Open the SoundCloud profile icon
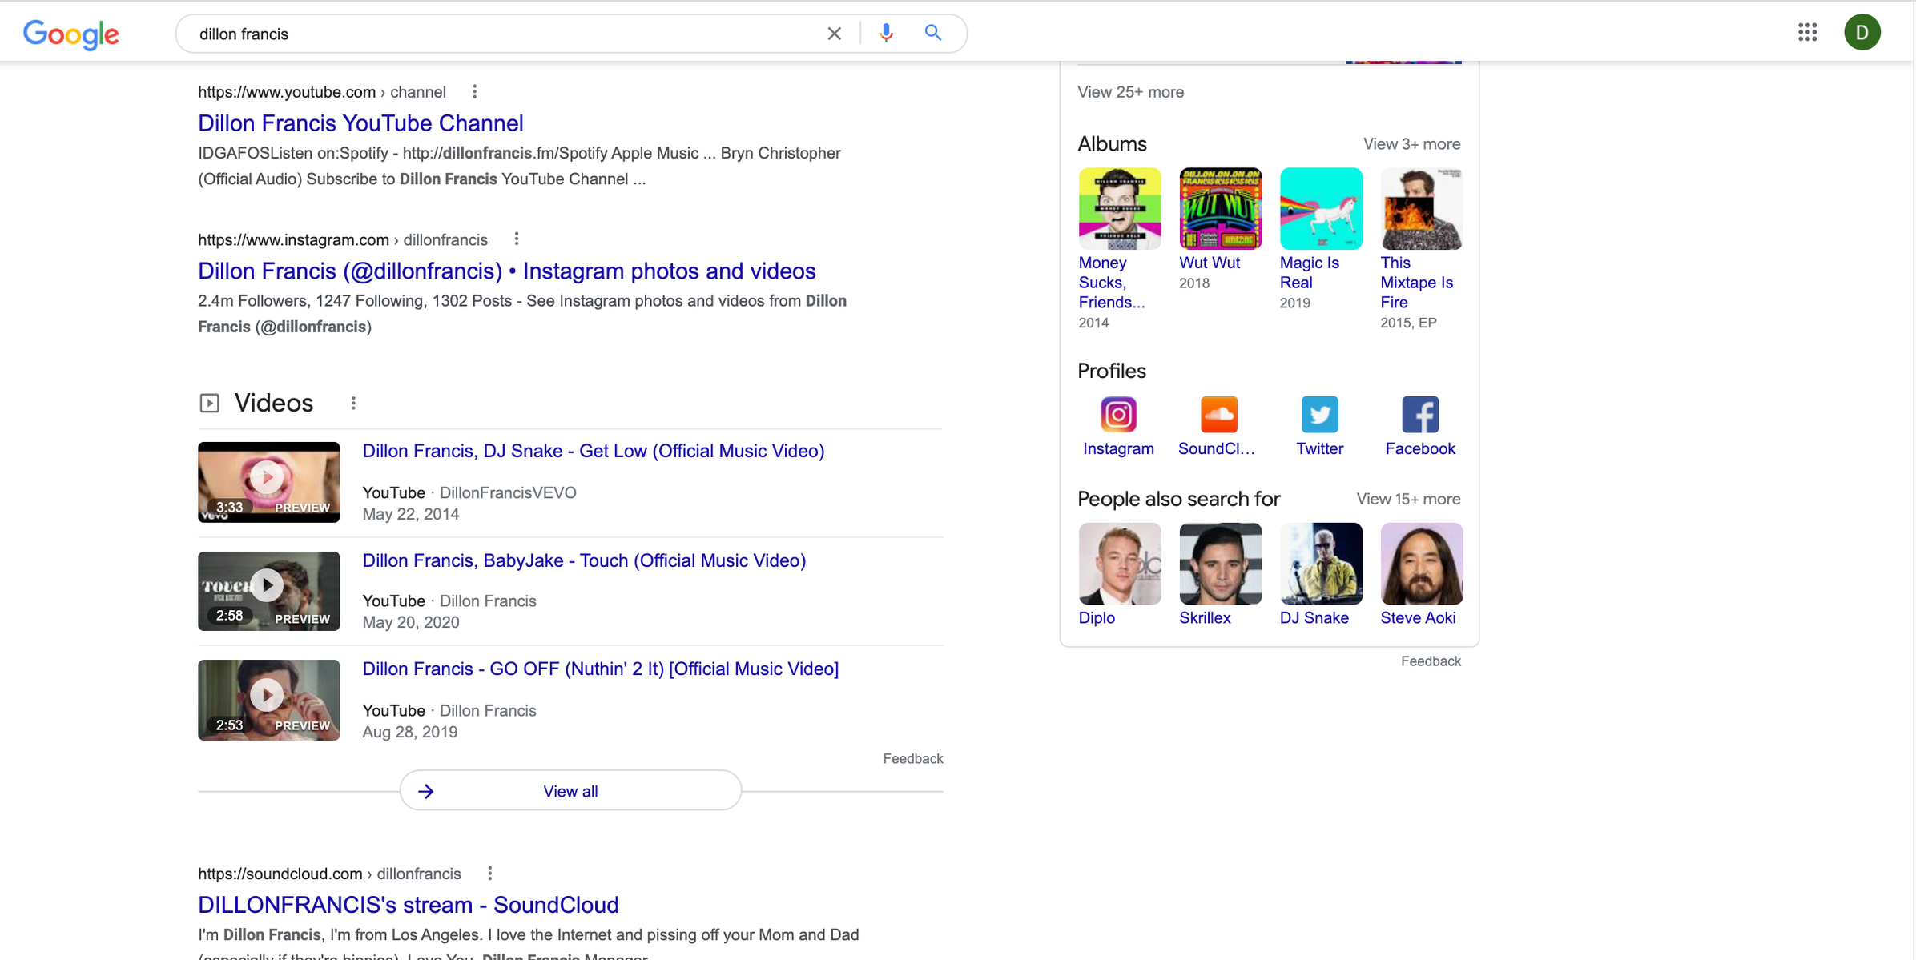The width and height of the screenshot is (1916, 960). pos(1219,414)
